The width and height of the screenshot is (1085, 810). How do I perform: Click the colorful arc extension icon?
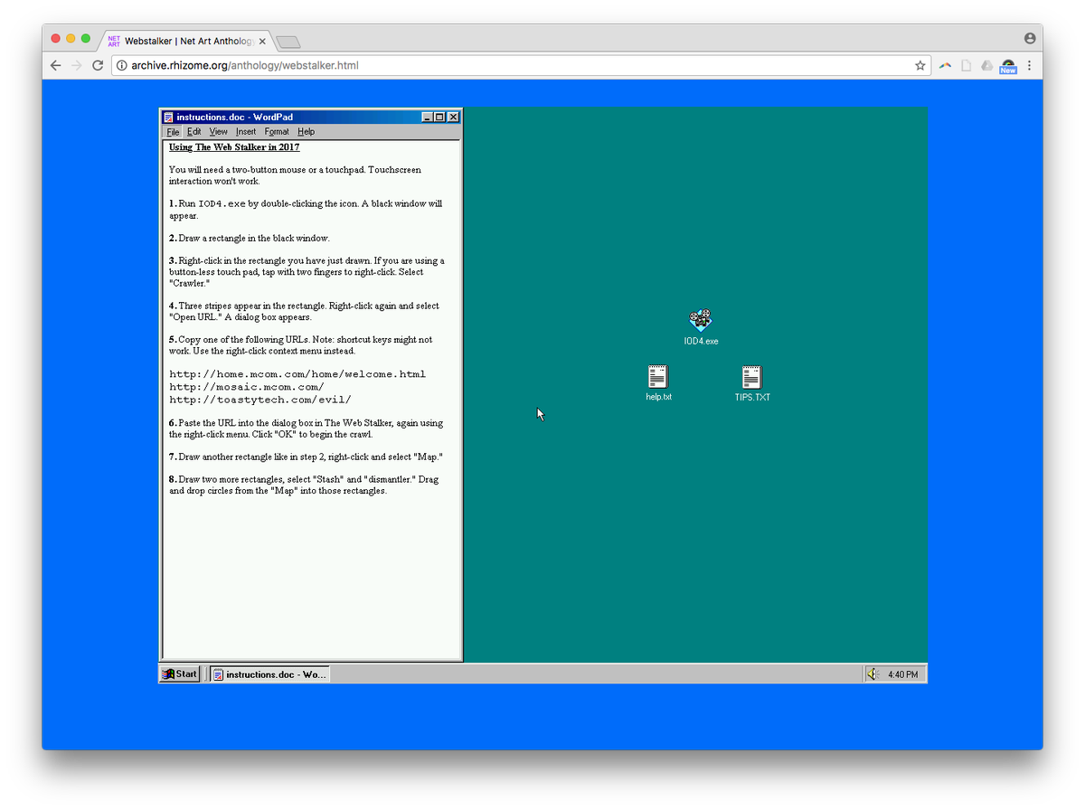pyautogui.click(x=946, y=65)
